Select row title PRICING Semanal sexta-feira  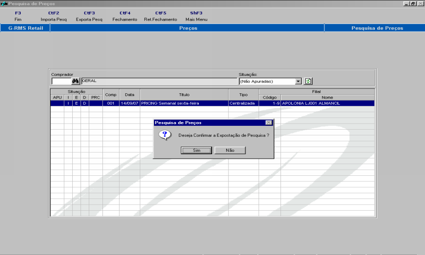click(x=184, y=103)
